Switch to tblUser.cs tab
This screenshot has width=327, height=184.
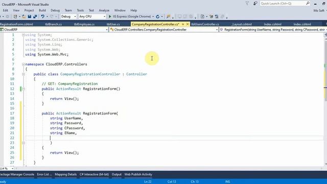click(x=113, y=24)
